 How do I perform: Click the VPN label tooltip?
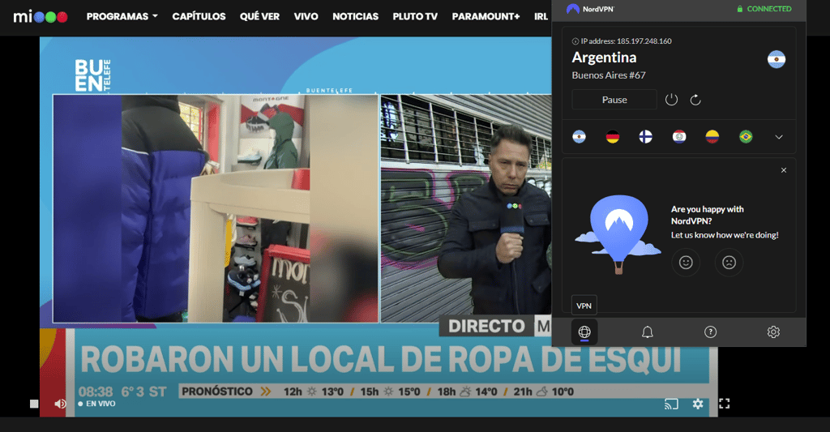(x=584, y=306)
